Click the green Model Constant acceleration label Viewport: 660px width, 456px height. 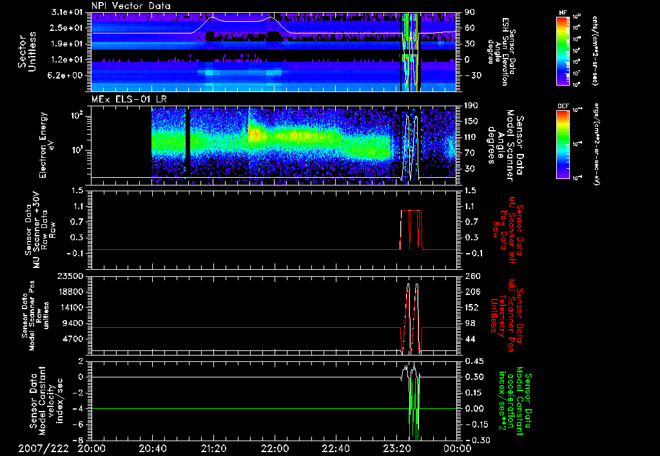click(x=515, y=401)
